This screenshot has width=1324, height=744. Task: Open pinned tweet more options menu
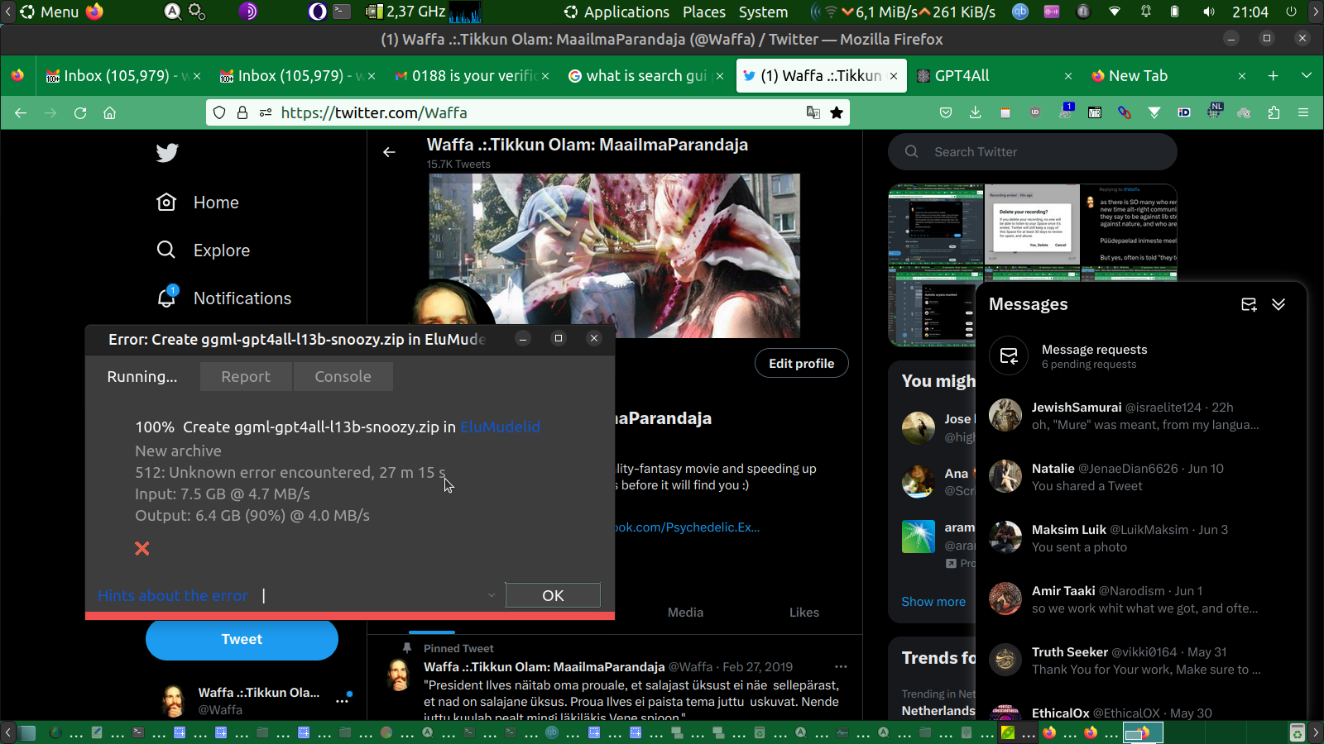841,666
